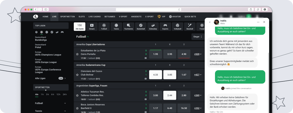Select the 3 h time filter
The width and height of the screenshot is (293, 113).
point(47,94)
